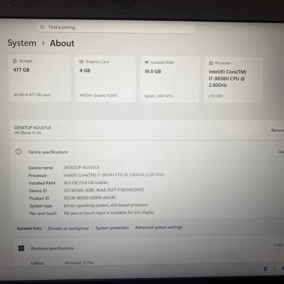Screen dimensions: 284x284
Task: Open Bluetooth from the system tray icon
Action: tap(266, 269)
